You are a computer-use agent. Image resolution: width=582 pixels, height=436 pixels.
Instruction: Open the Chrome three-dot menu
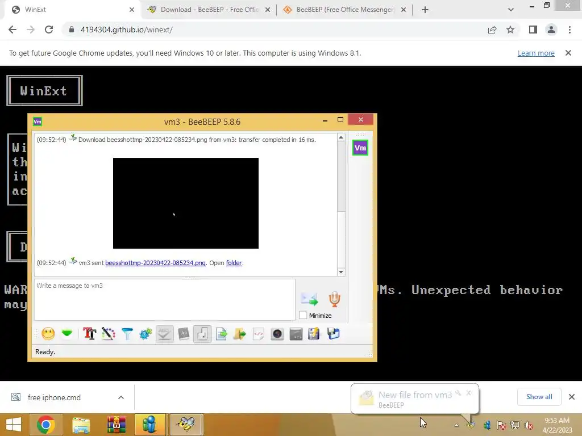(x=569, y=30)
